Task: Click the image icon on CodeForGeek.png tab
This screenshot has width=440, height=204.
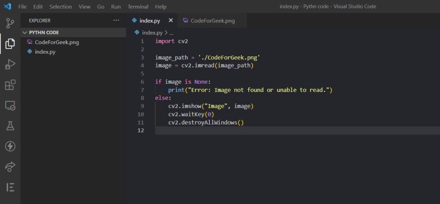Action: coord(186,21)
